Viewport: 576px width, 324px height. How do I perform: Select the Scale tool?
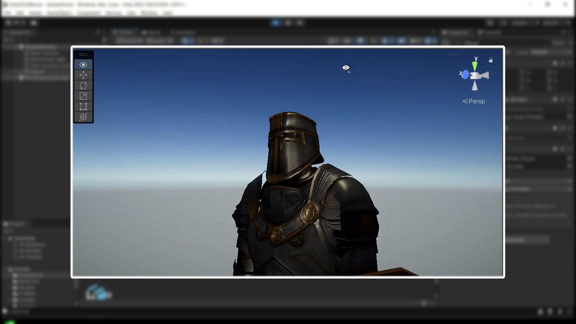click(x=83, y=96)
